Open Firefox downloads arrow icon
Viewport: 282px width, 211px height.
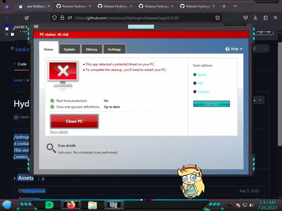tap(255, 18)
